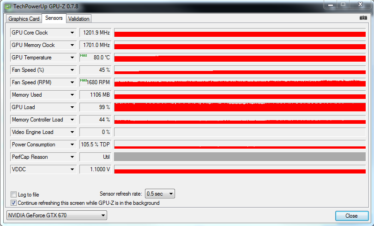Screen dimensions: 374x226
Task: Open the Validation tab
Action: coord(78,19)
